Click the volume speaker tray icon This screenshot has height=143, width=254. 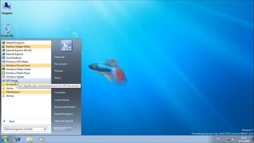pos(233,139)
